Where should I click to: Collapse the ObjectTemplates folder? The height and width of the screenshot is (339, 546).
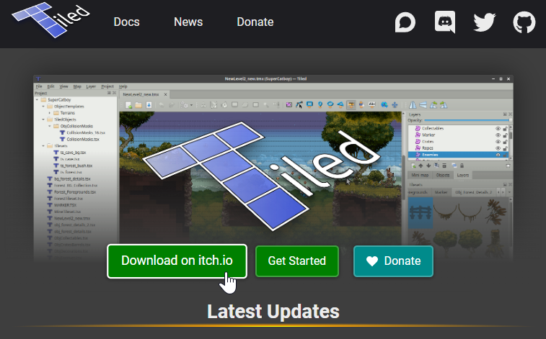[x=43, y=107]
